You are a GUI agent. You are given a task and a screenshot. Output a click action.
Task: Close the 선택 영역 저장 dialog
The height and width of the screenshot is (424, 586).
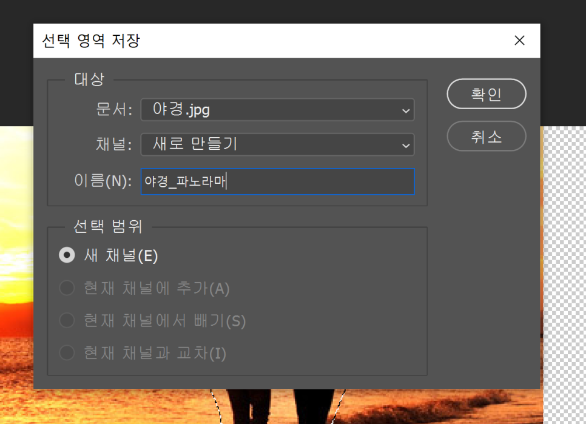coord(519,41)
